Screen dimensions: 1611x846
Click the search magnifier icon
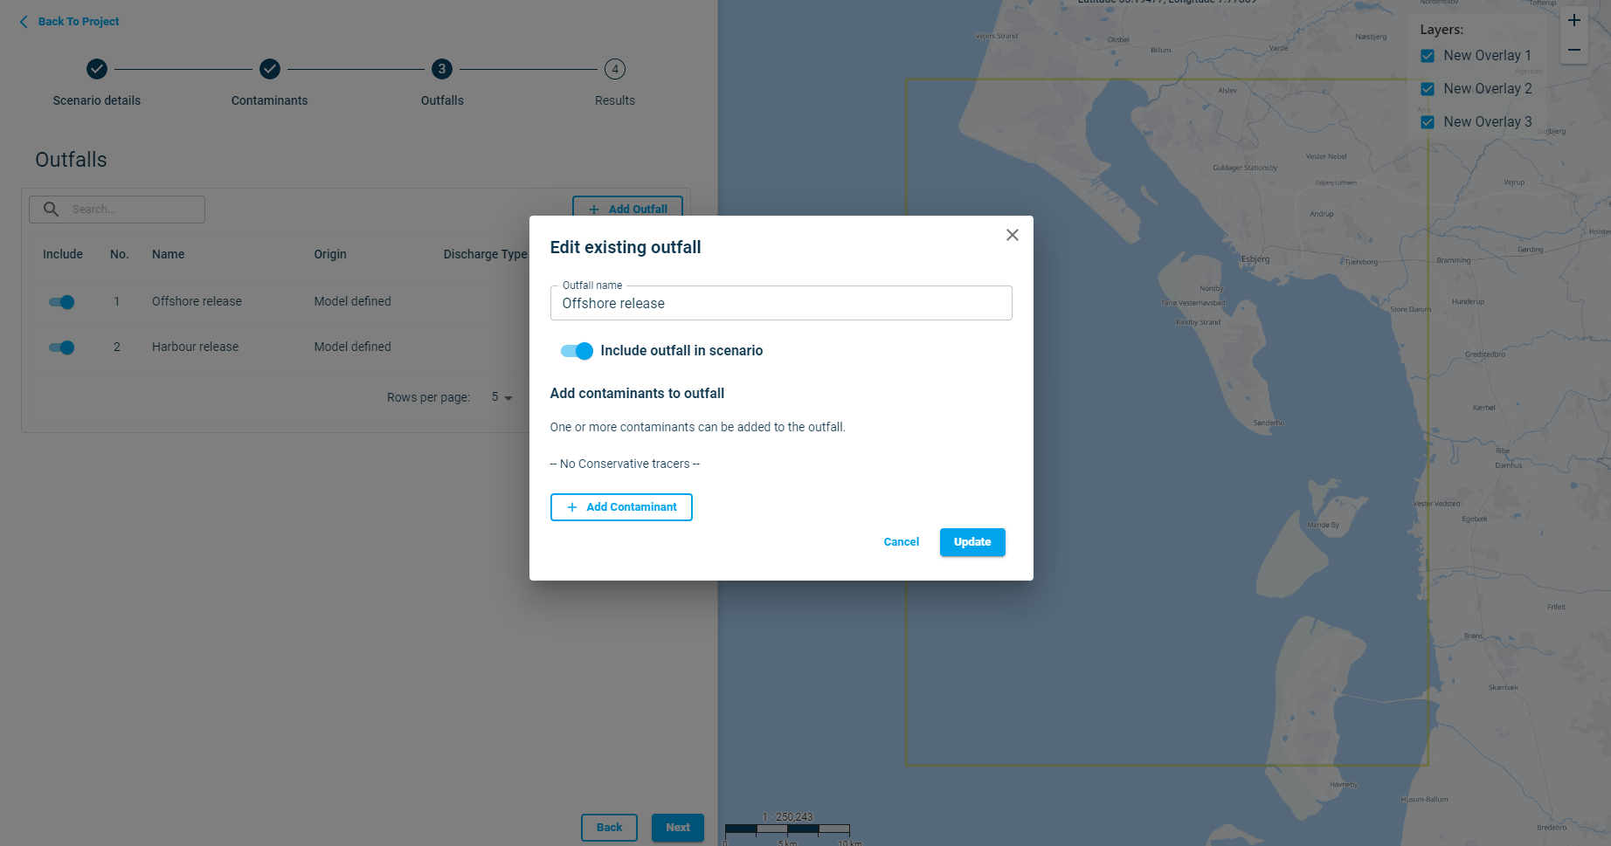tap(52, 210)
